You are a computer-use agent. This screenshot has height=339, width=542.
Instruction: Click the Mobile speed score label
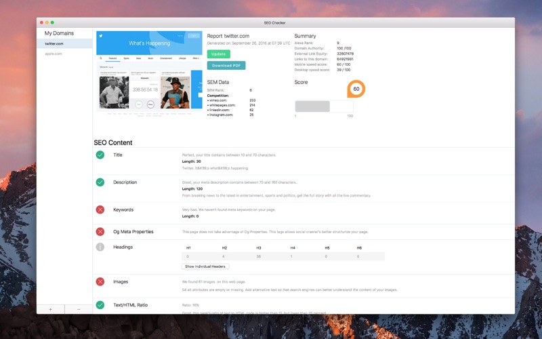coord(311,64)
